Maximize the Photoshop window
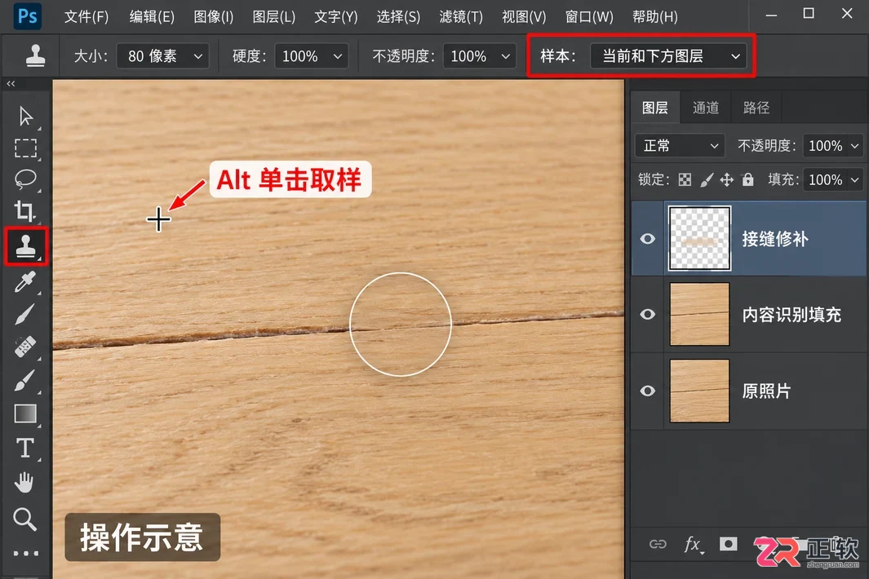 tap(809, 13)
